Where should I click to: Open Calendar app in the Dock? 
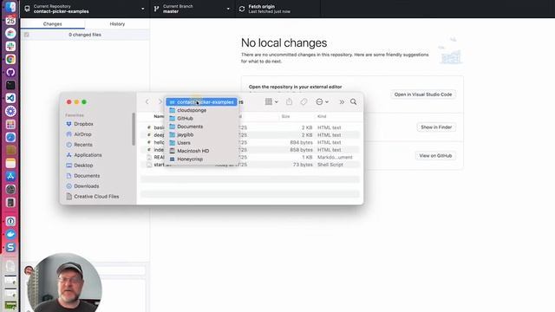(x=10, y=20)
